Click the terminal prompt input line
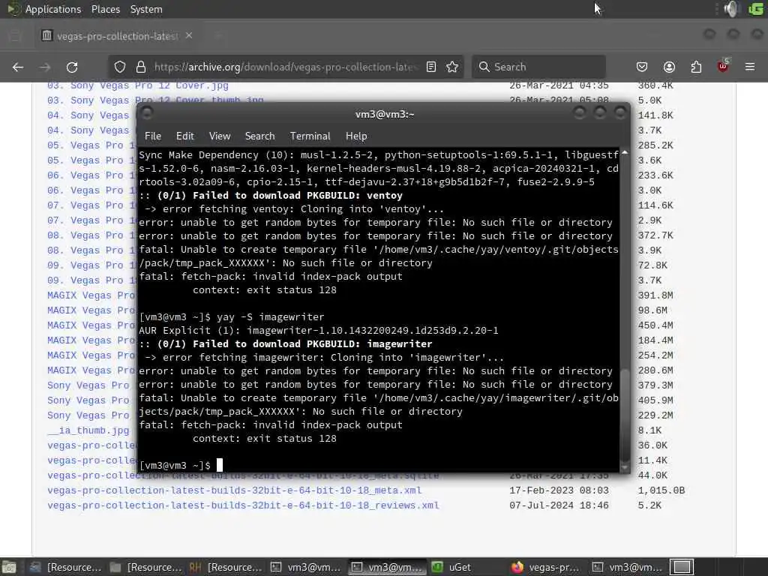 (378, 465)
